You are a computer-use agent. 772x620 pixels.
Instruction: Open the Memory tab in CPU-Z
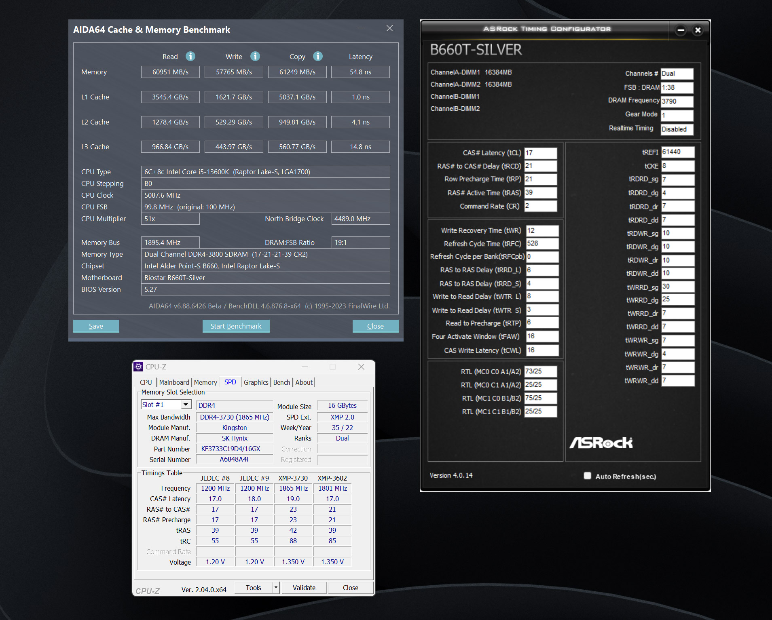[205, 382]
